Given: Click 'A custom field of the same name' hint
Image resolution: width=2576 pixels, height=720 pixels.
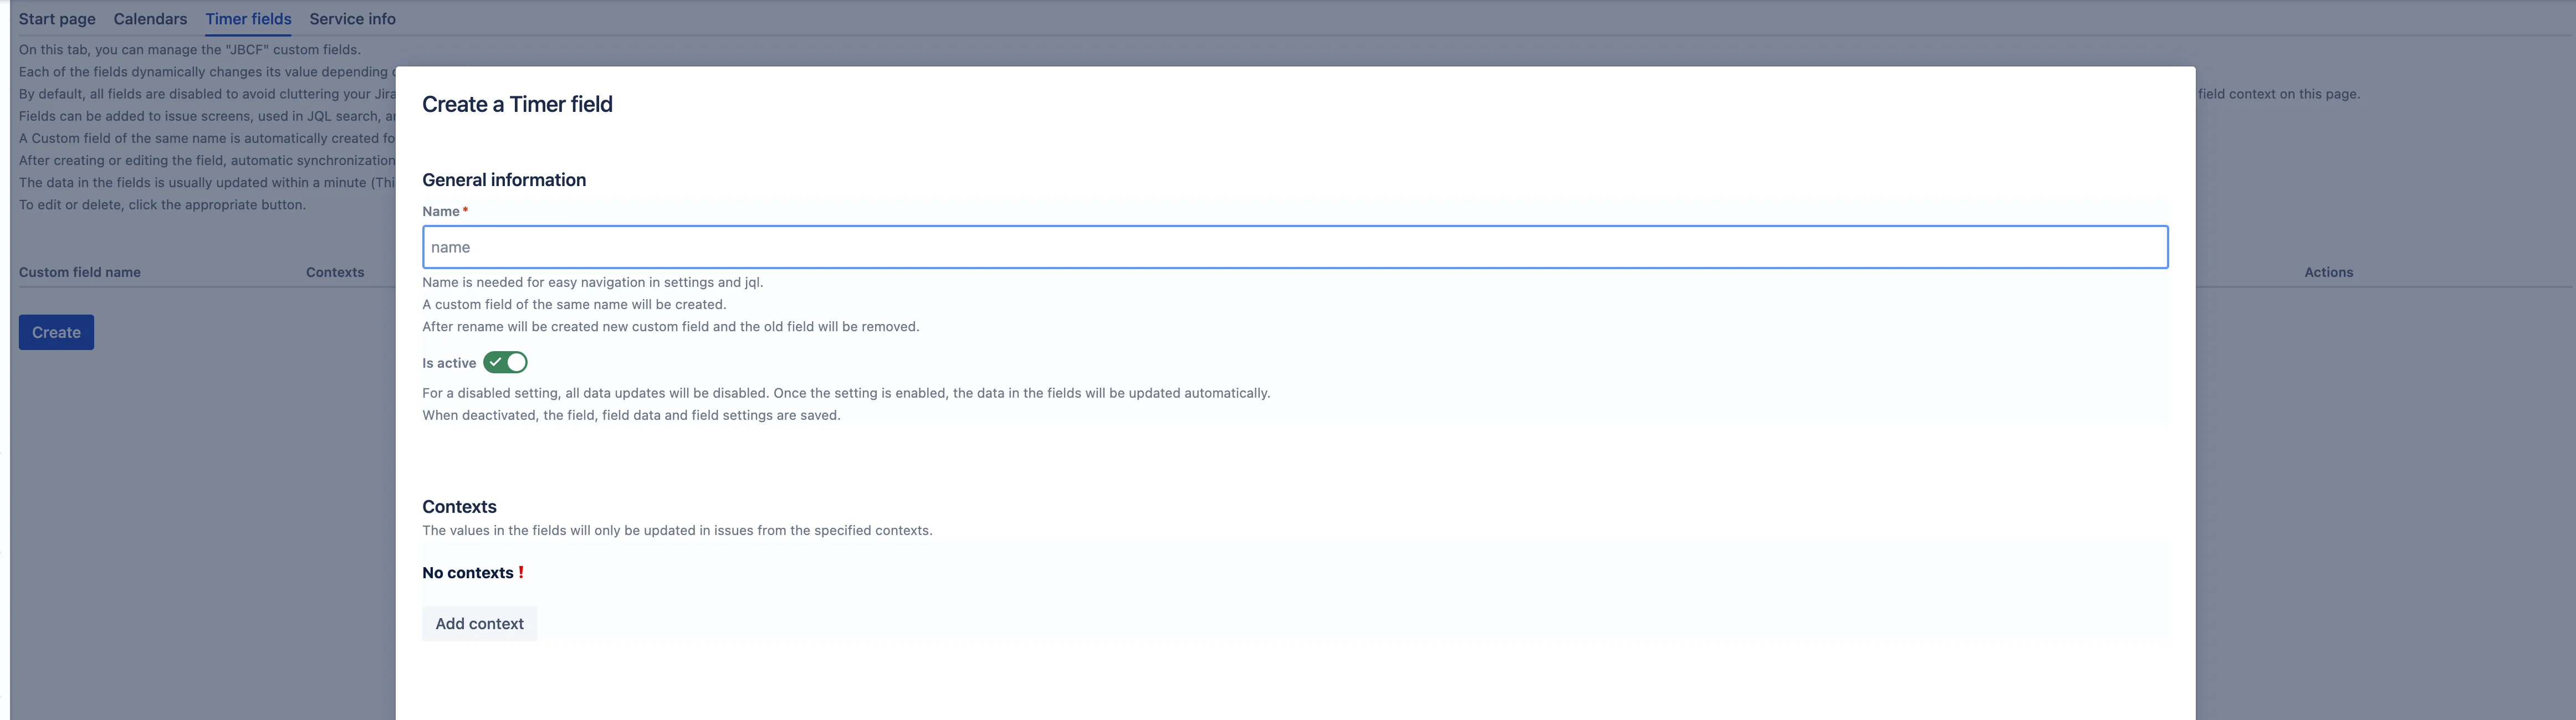Looking at the screenshot, I should (x=574, y=304).
